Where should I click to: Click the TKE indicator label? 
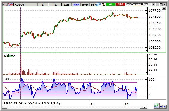click(7, 79)
